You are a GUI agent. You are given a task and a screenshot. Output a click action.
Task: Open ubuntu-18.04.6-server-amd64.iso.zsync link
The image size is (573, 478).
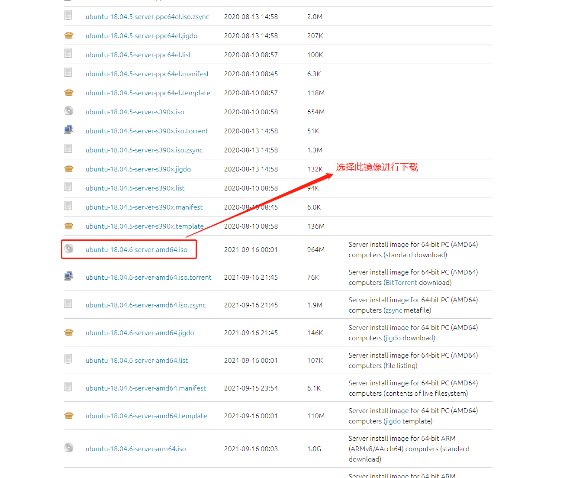click(146, 305)
